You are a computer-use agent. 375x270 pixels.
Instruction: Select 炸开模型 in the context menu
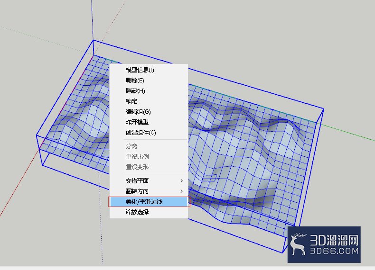(x=149, y=122)
